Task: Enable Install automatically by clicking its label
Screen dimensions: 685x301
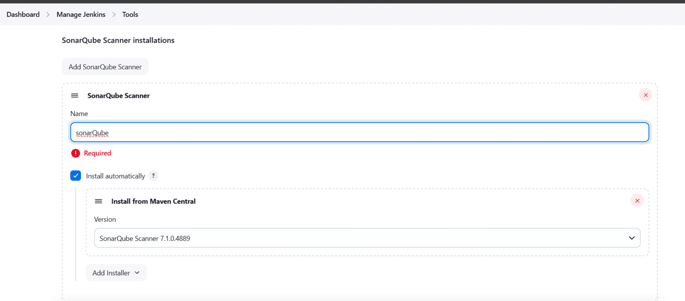Action: [116, 176]
